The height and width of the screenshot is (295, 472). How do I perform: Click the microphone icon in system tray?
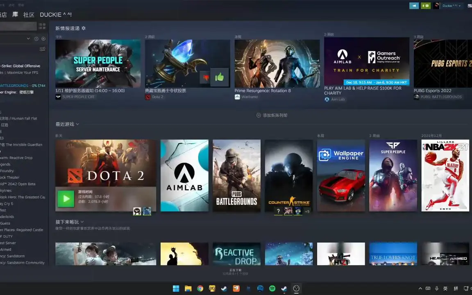coord(437,288)
